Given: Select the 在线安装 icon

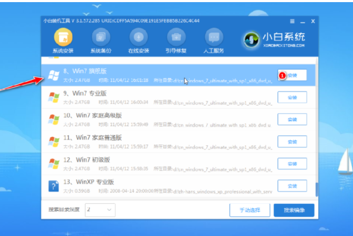Looking at the screenshot, I should [x=138, y=38].
